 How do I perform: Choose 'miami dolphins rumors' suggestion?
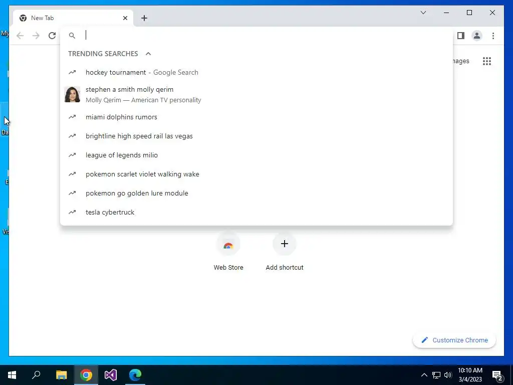point(256,117)
